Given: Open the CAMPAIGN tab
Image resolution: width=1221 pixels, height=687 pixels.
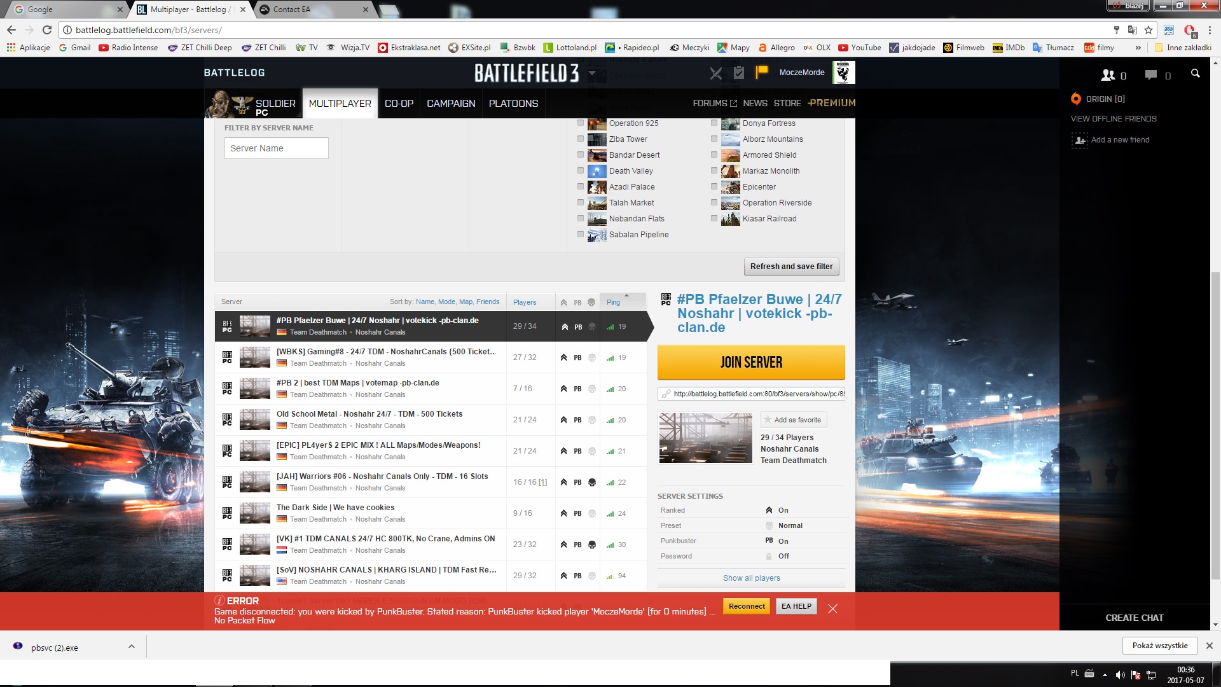Looking at the screenshot, I should [x=451, y=104].
